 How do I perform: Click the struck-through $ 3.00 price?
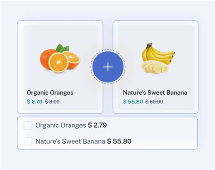click(52, 102)
